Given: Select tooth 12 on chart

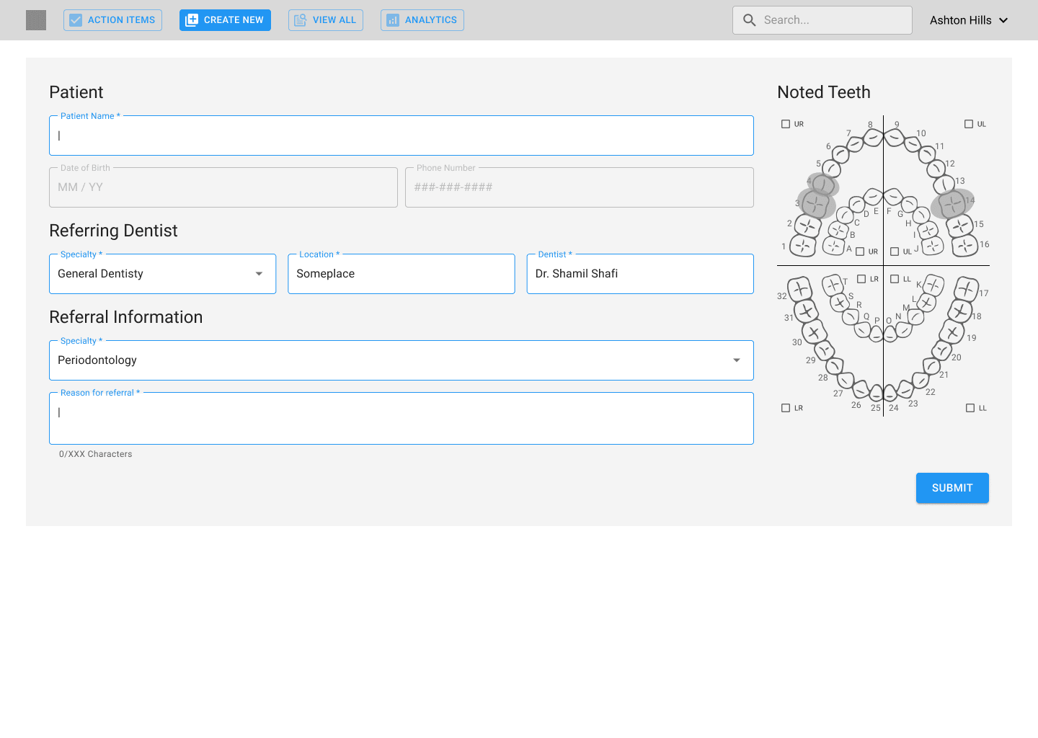Looking at the screenshot, I should [x=936, y=169].
